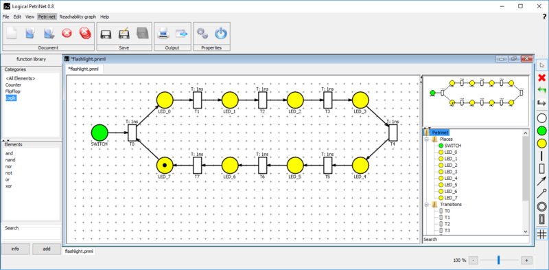Viewport: 549px width, 270px height.
Task: Adjust the zoom slider handle
Action: click(499, 260)
